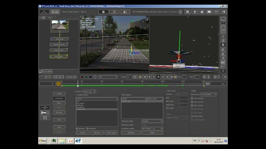Click the PFTrack taskbar icon
The height and width of the screenshot is (149, 266).
pyautogui.click(x=79, y=141)
